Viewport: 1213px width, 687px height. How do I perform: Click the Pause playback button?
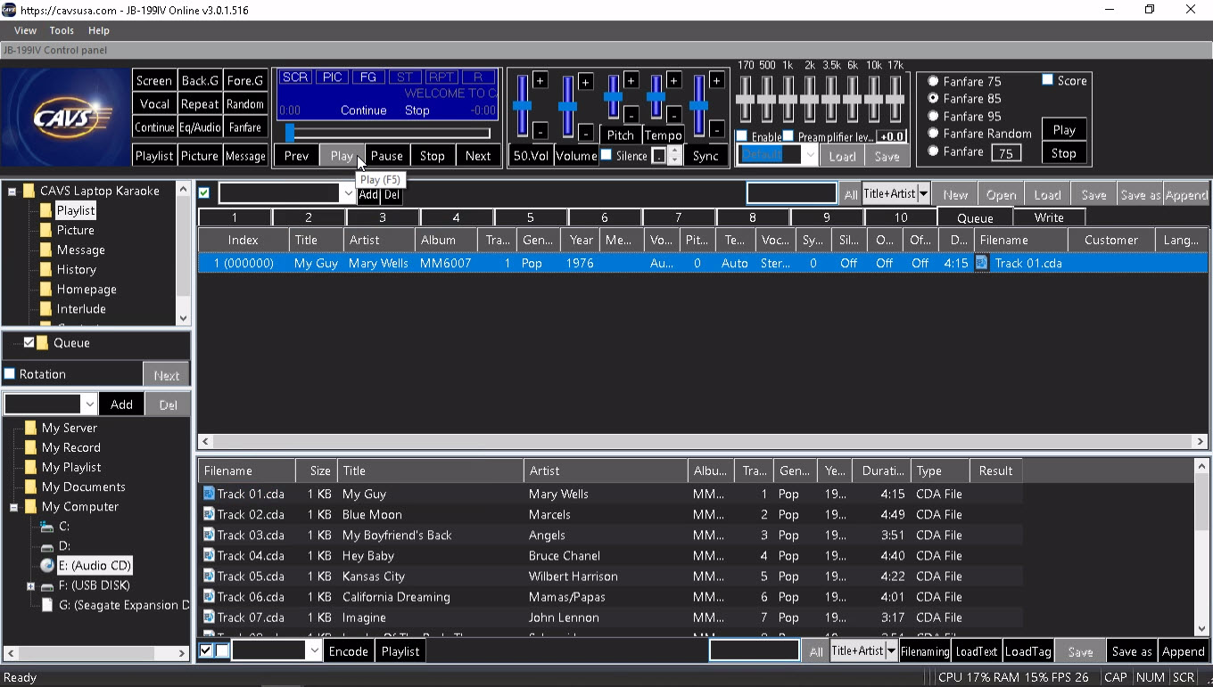coord(387,155)
